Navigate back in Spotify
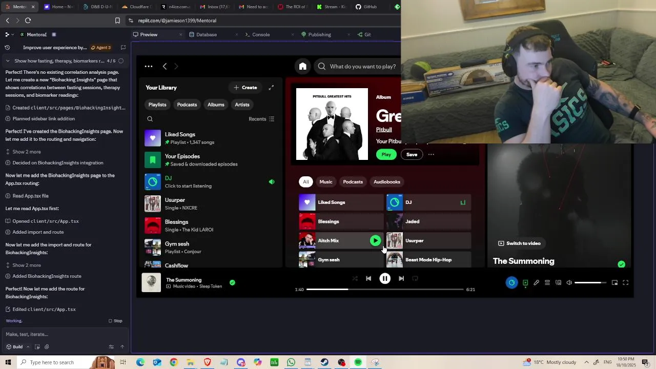 pos(165,66)
